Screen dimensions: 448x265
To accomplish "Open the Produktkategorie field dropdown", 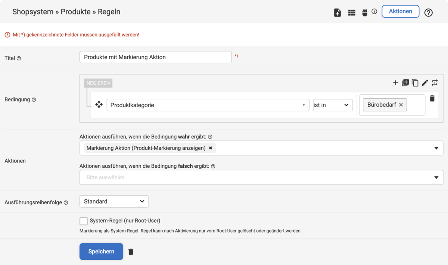I will (x=208, y=105).
